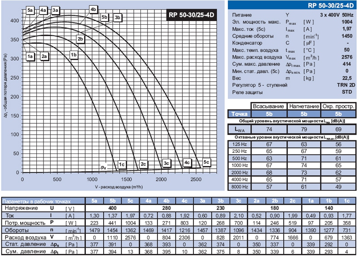Click the 'Напряжение' row label
Screen dimensions: 359x258
pyautogui.click(x=23, y=209)
